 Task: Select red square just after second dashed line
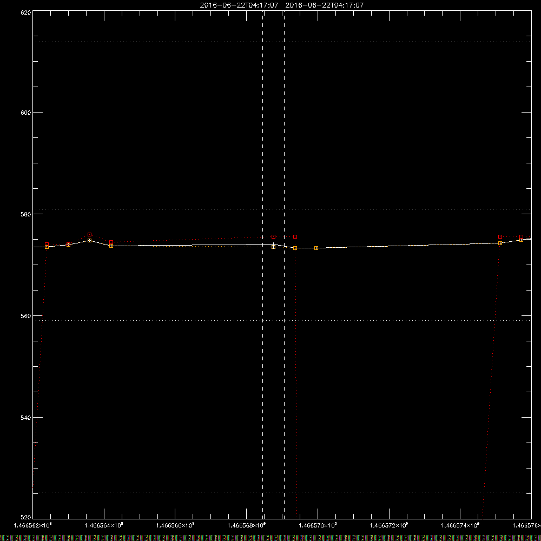point(295,237)
